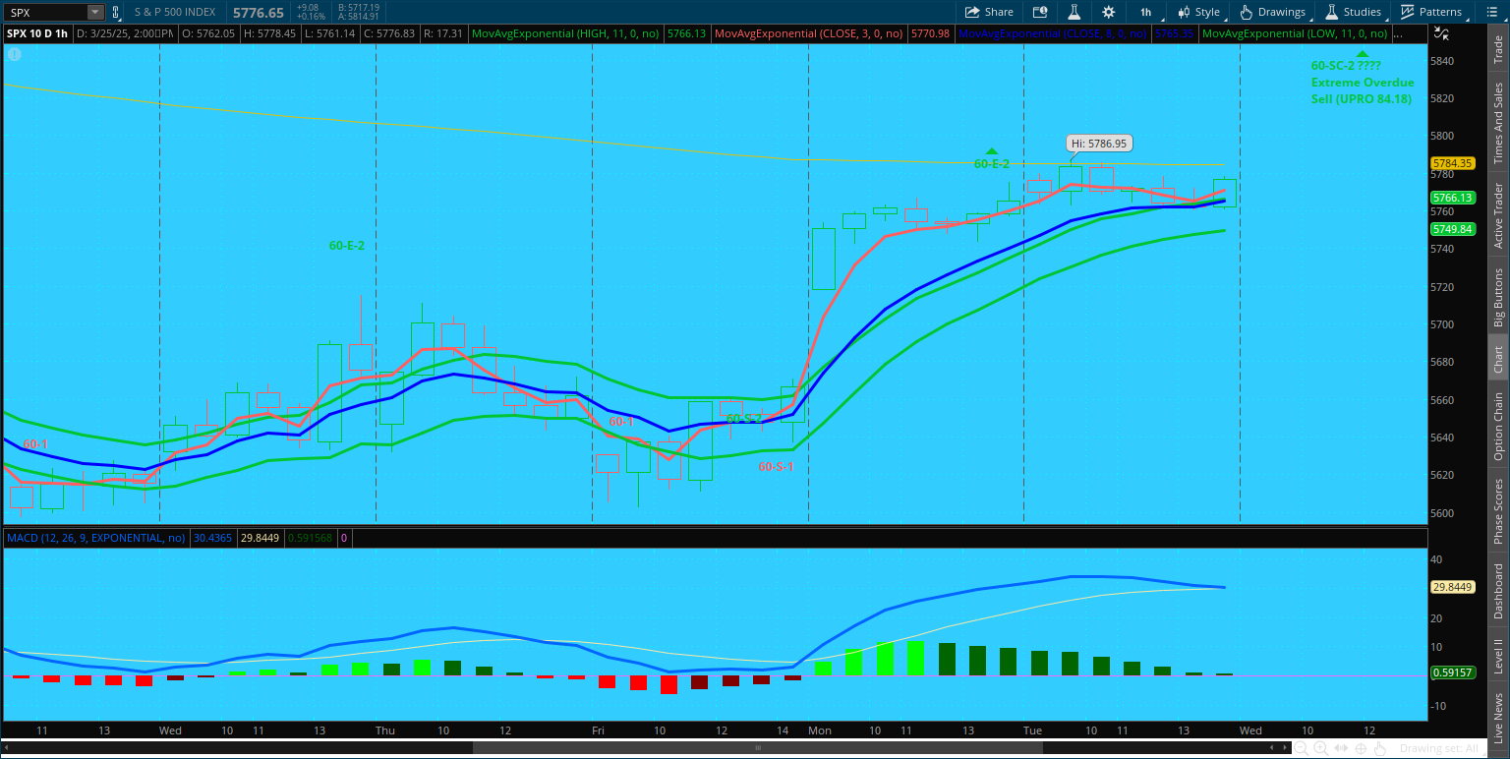This screenshot has width=1510, height=759.
Task: Expand the Style dropdown menu
Action: 1197,12
